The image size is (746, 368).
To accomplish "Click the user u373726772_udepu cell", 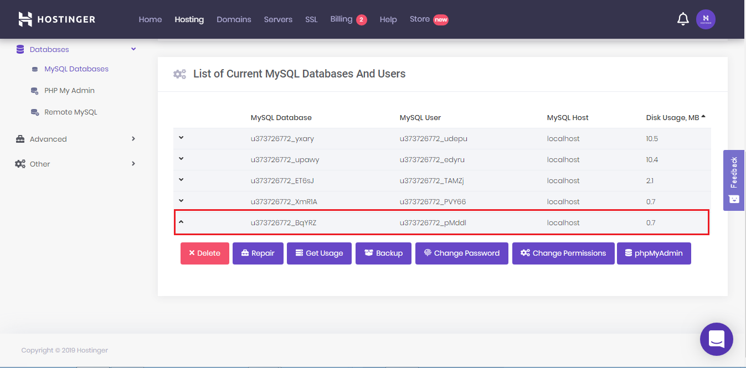I will click(x=434, y=139).
